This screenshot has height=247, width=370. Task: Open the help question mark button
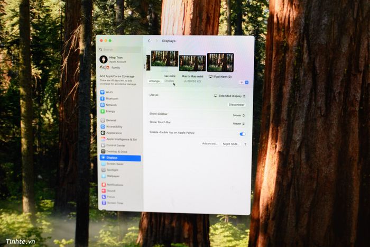point(245,144)
